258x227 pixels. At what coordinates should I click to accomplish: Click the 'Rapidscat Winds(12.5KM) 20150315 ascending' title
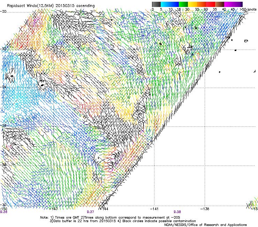(51, 6)
